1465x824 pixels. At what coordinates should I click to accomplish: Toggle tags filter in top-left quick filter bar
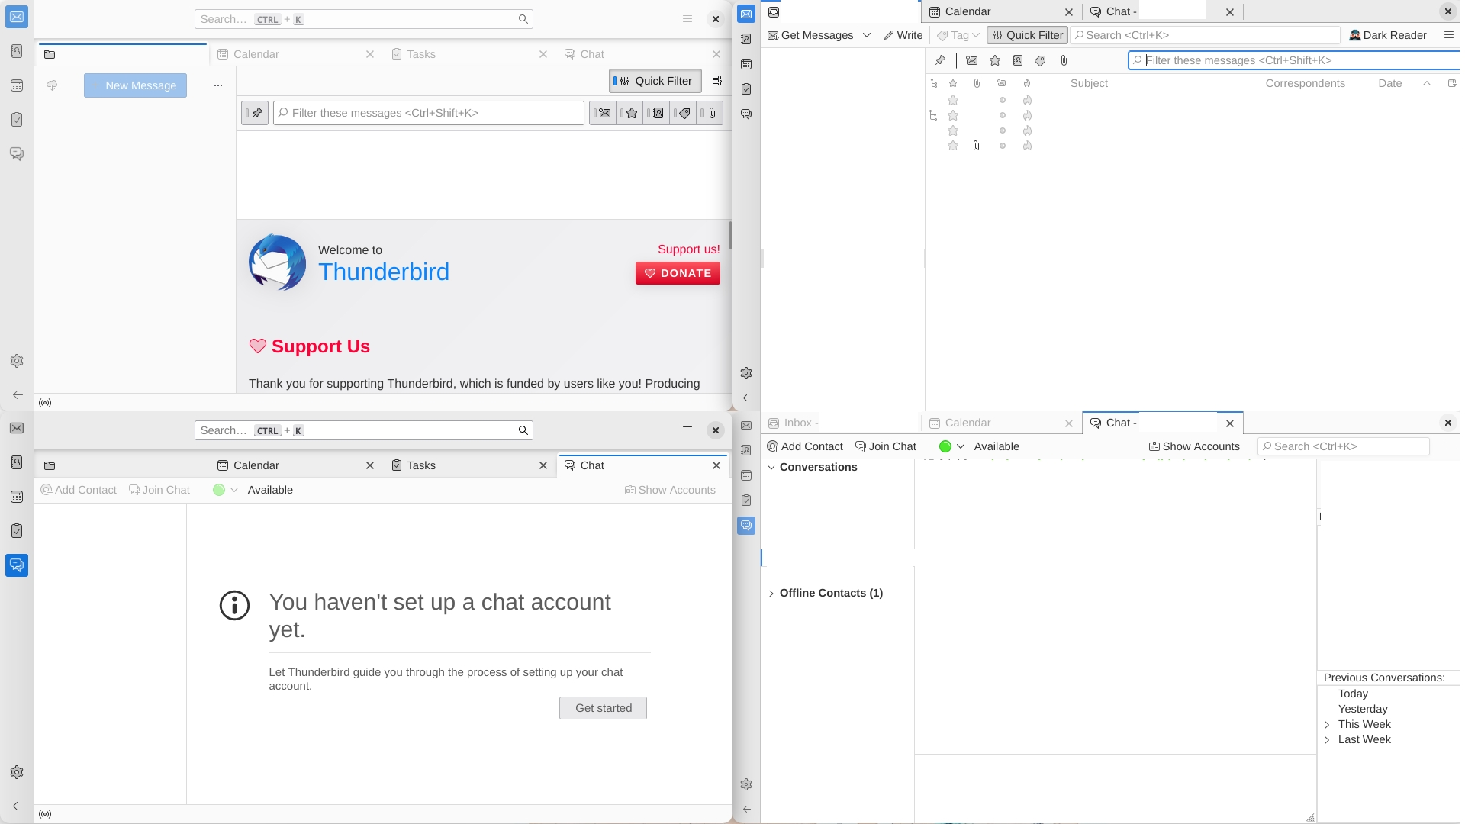pyautogui.click(x=683, y=113)
